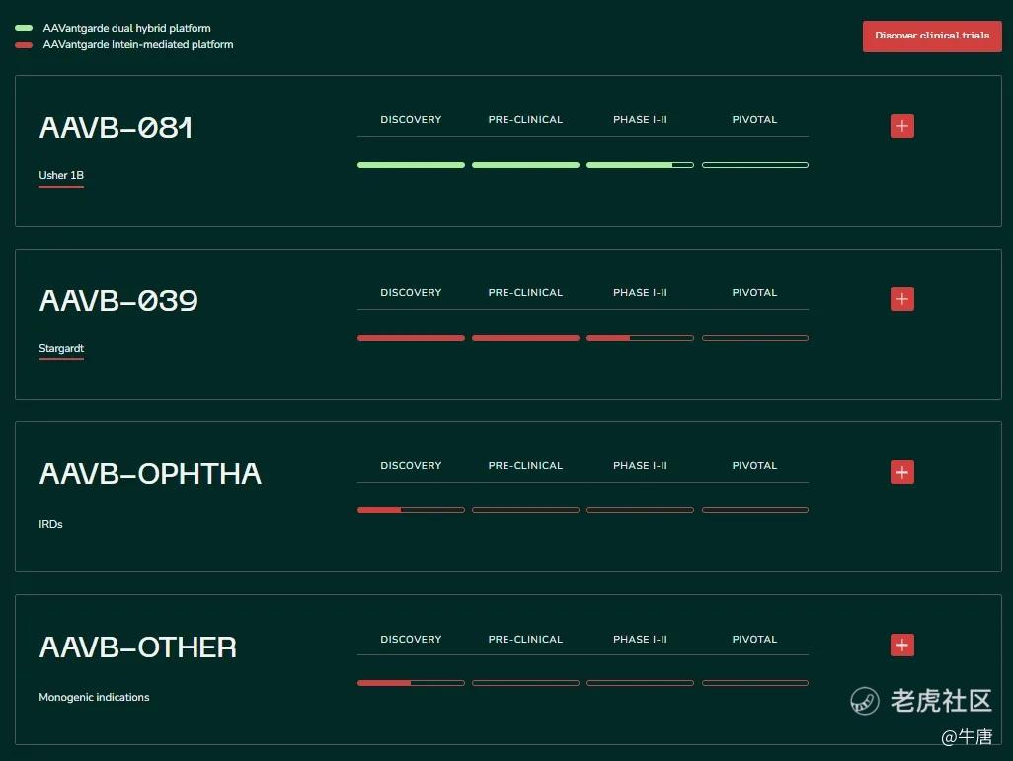This screenshot has height=761, width=1013.
Task: Click PIVOTAL header in AAVB-OPHTHA card
Action: point(754,465)
